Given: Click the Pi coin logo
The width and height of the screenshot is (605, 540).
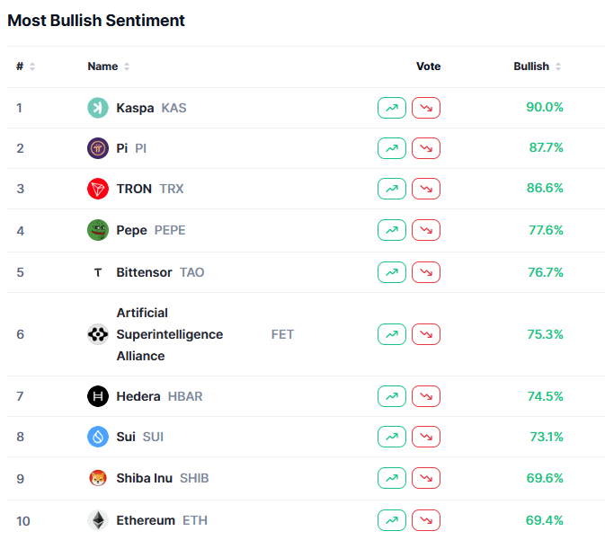Looking at the screenshot, I should [x=98, y=148].
